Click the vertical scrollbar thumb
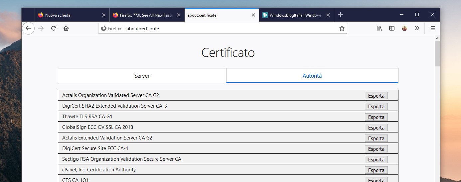The image size is (461, 182). pos(437,53)
